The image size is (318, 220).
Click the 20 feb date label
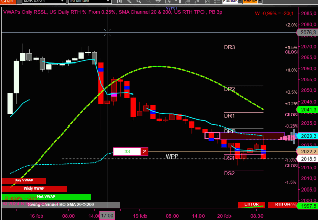tap(224, 216)
